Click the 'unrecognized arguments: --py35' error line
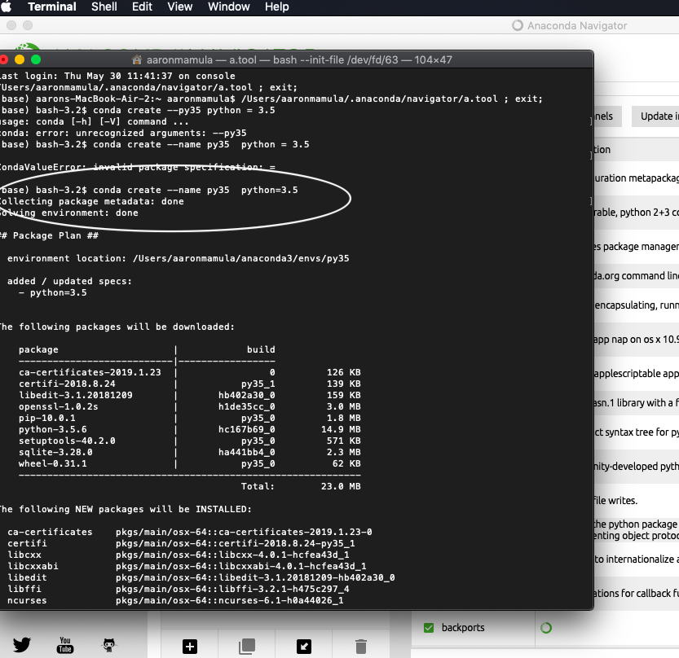 point(123,134)
